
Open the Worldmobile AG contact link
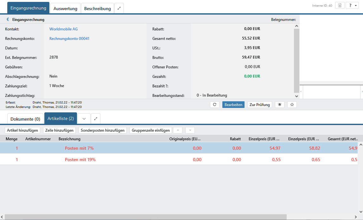pos(63,29)
